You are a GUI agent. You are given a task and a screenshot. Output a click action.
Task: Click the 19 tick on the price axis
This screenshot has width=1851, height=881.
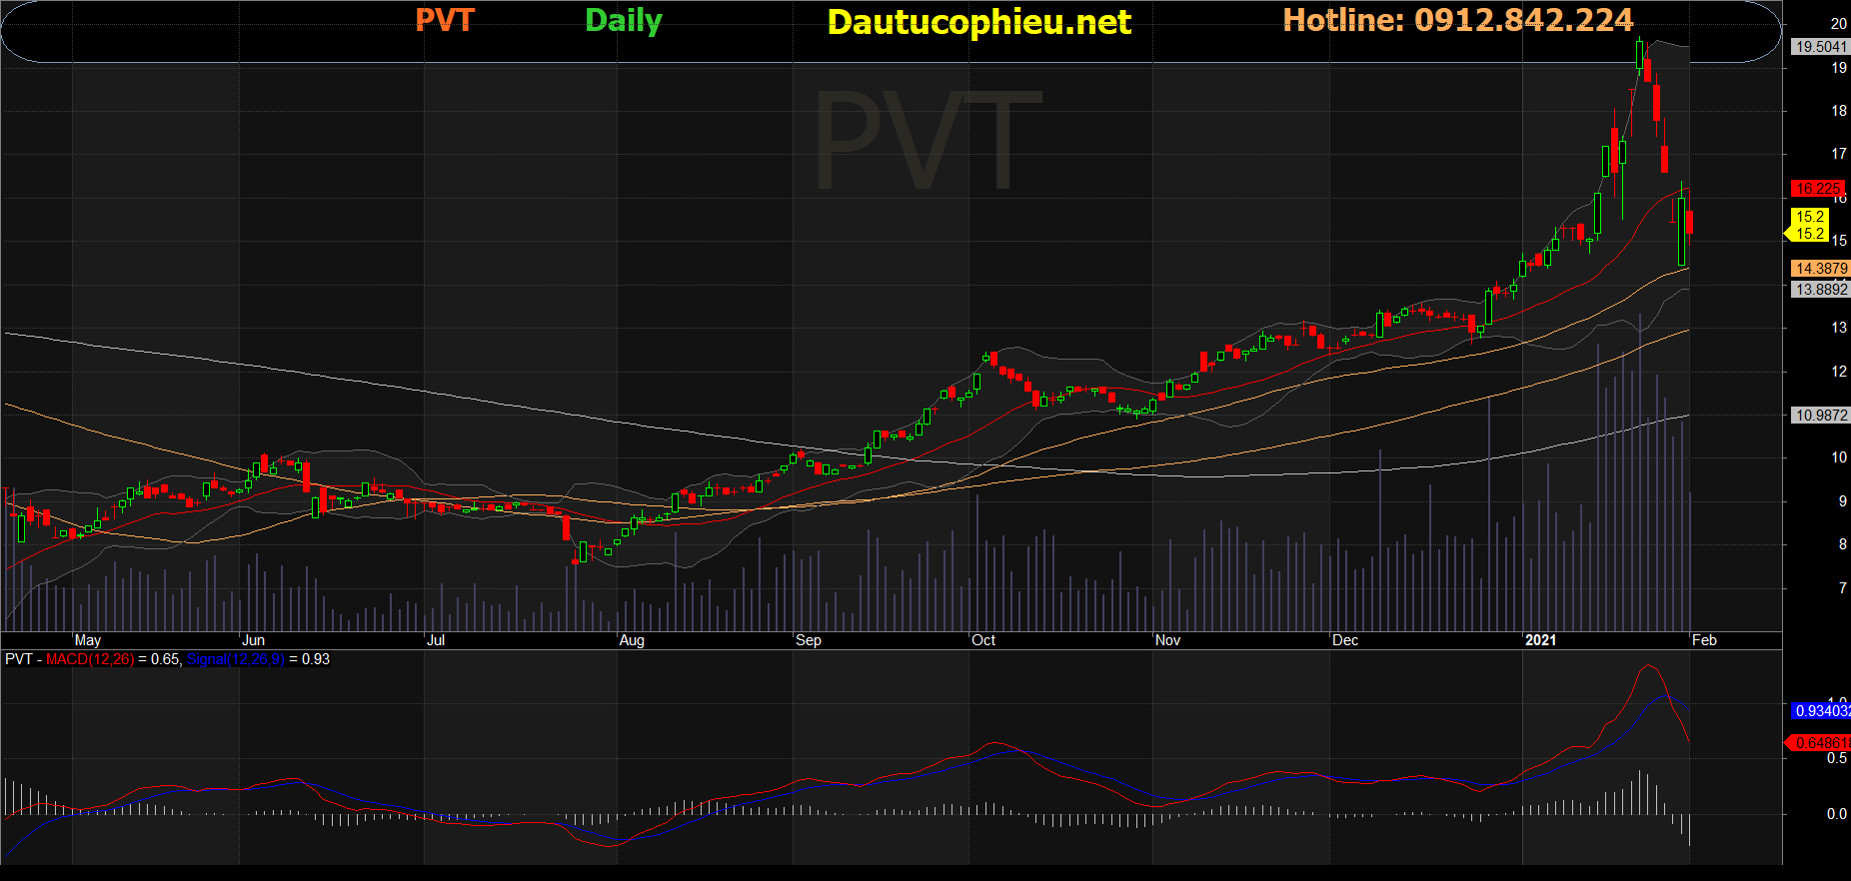point(1839,68)
